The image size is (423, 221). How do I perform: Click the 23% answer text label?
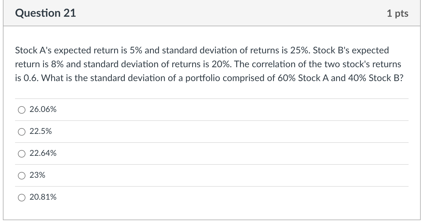37,175
